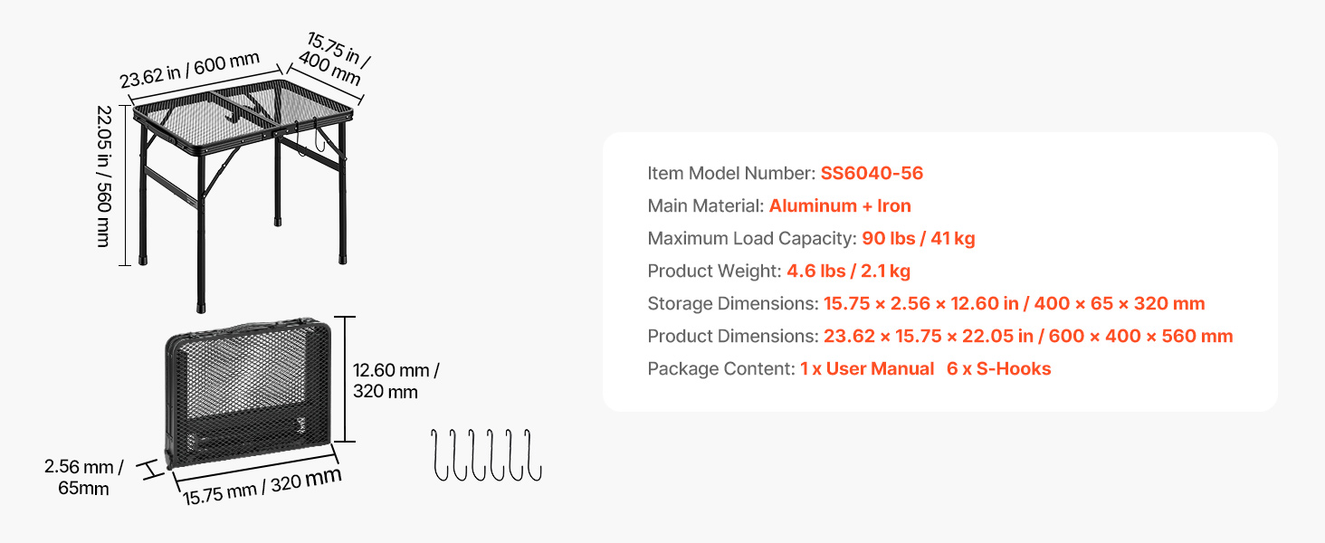Click the Item Model Number label

click(731, 173)
